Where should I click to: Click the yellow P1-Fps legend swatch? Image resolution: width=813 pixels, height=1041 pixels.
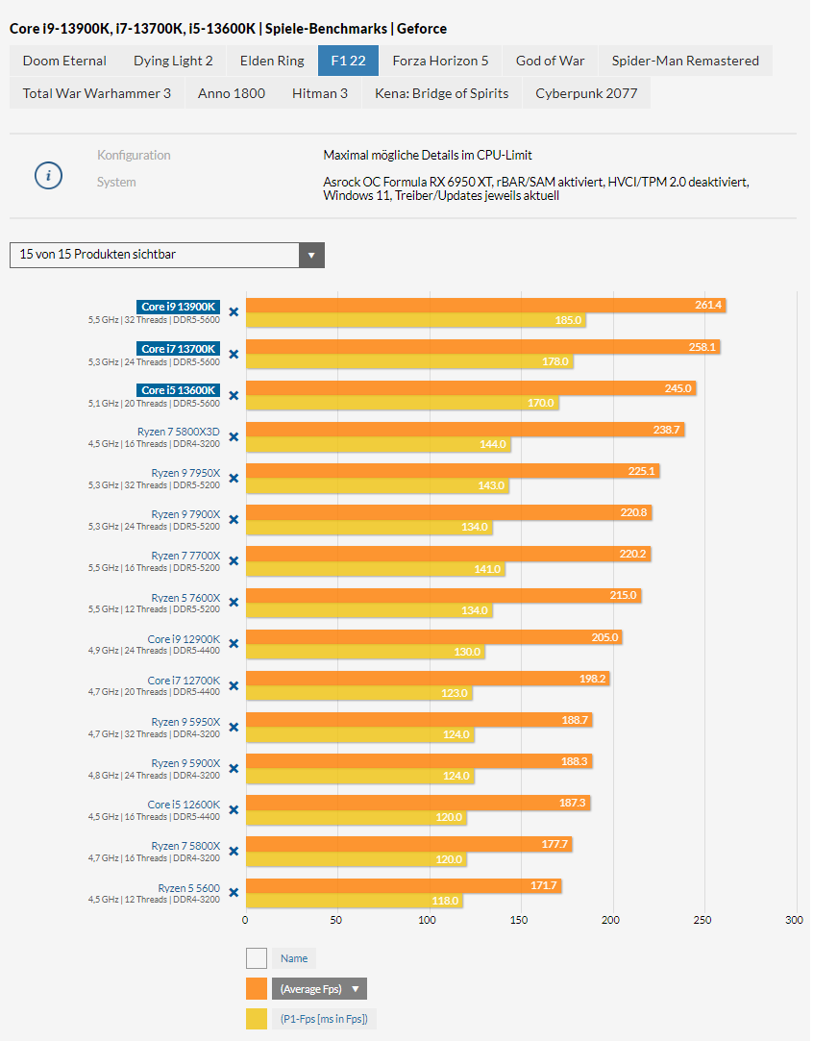(x=257, y=1019)
